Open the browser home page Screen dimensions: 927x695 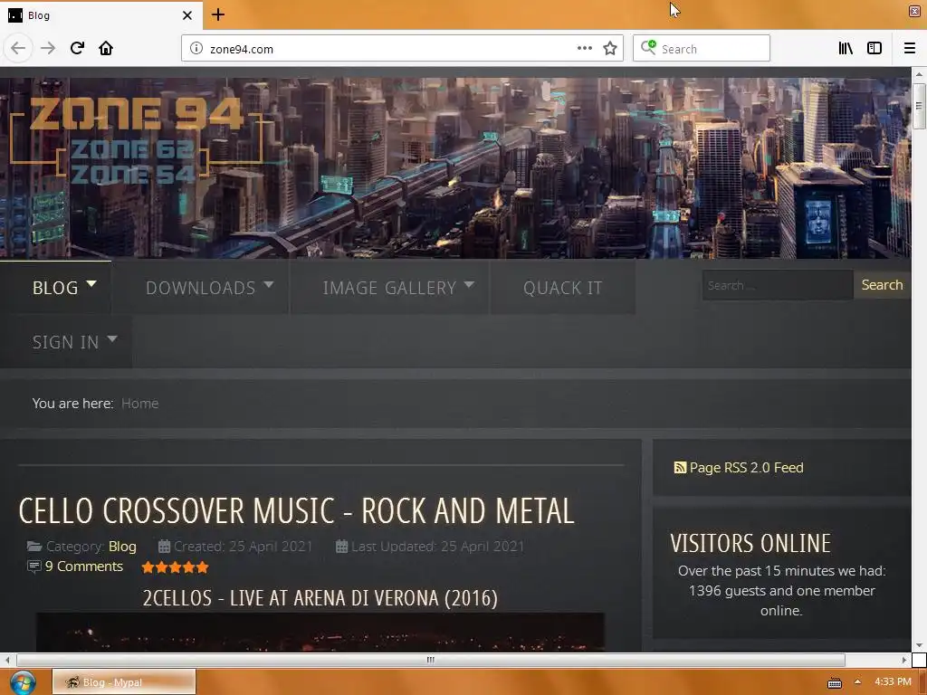click(x=106, y=49)
